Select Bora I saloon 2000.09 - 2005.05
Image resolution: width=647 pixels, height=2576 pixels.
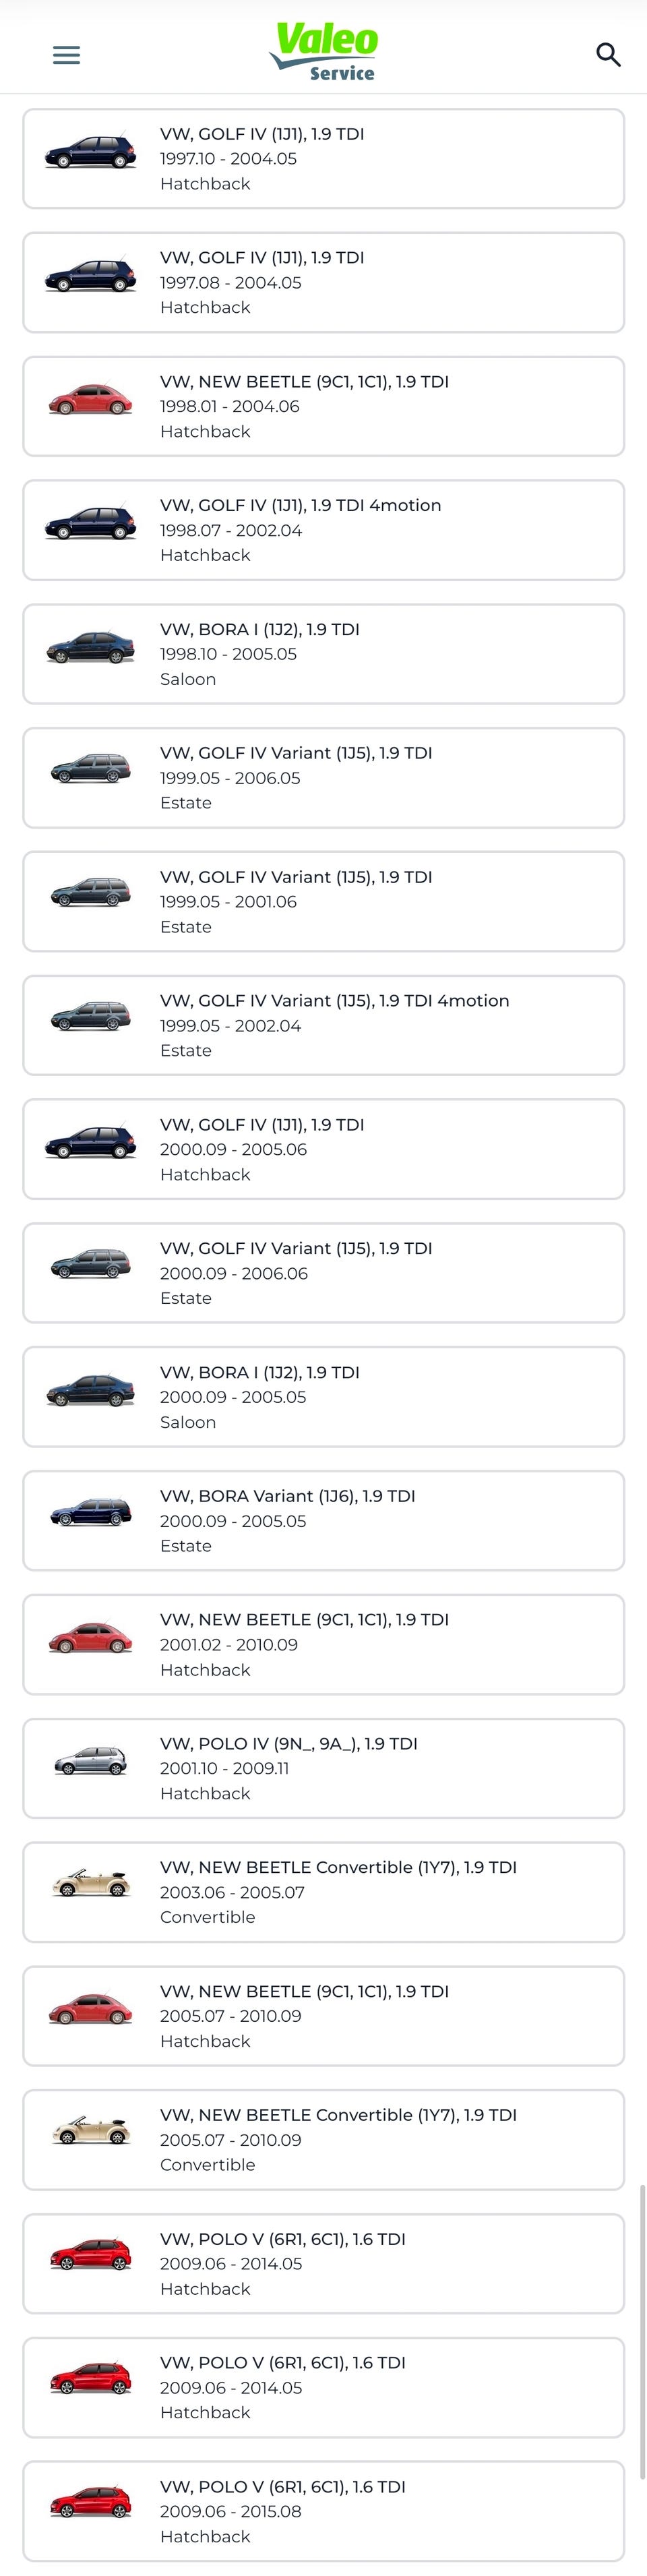click(324, 1397)
